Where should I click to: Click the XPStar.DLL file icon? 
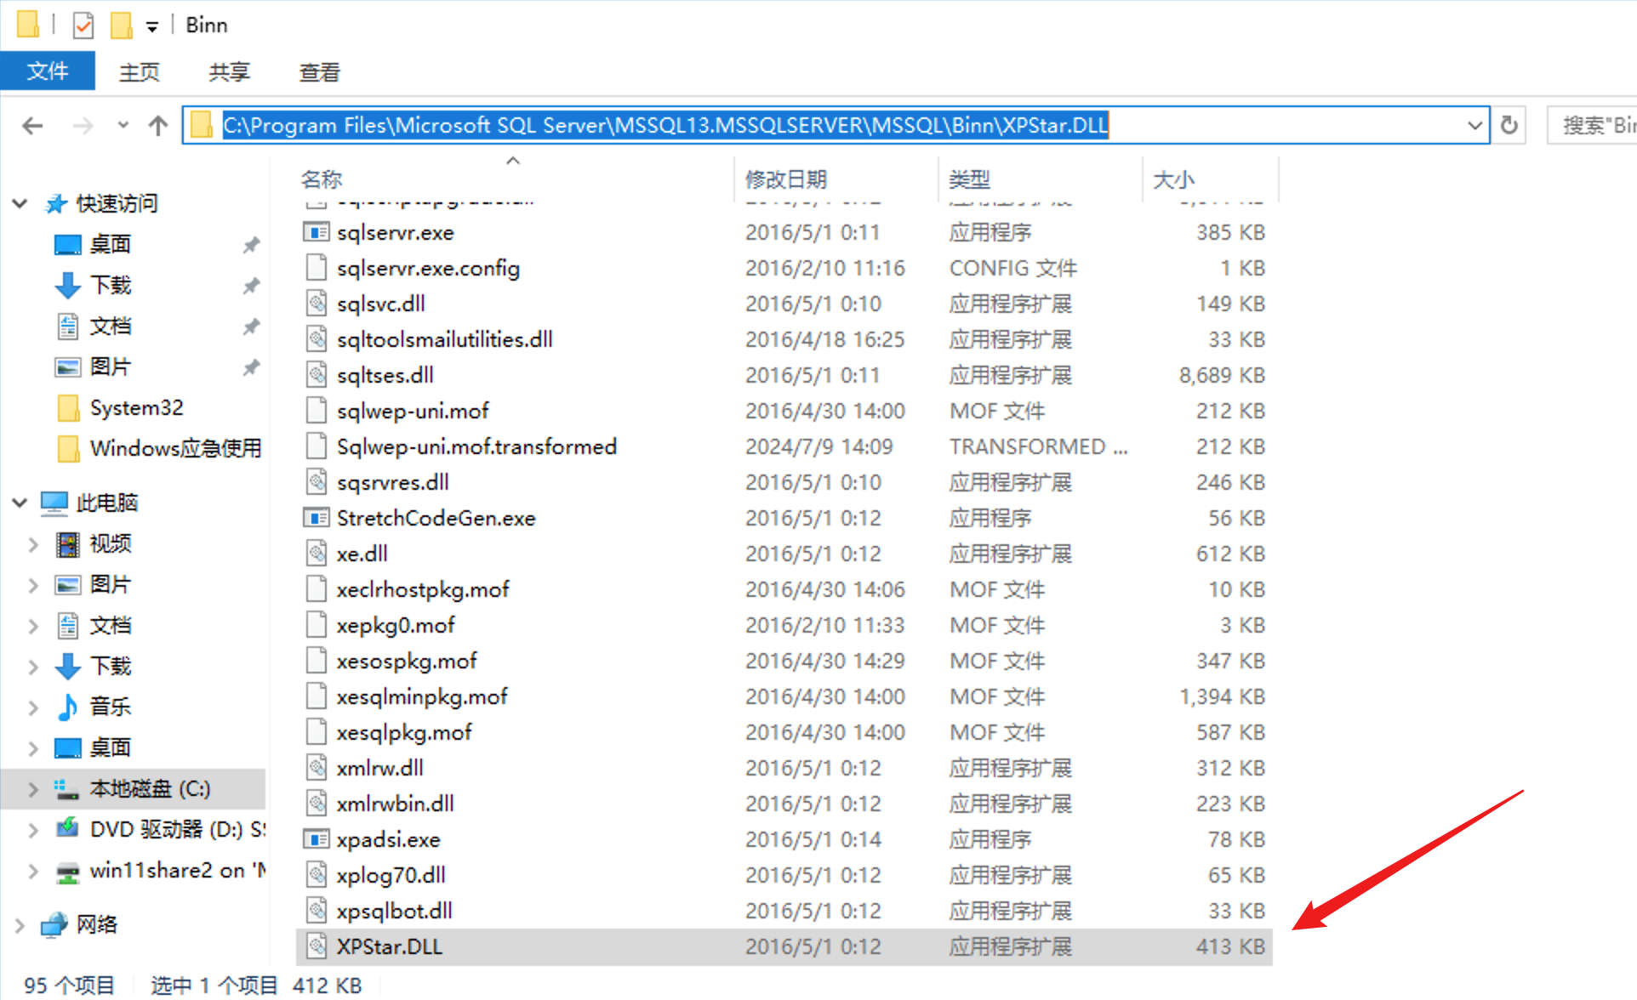(317, 946)
